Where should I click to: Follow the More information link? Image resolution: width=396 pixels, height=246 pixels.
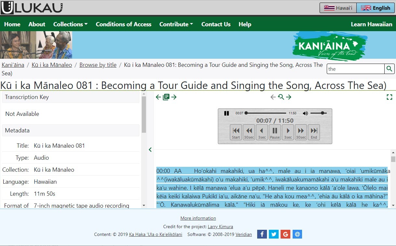tap(198, 218)
